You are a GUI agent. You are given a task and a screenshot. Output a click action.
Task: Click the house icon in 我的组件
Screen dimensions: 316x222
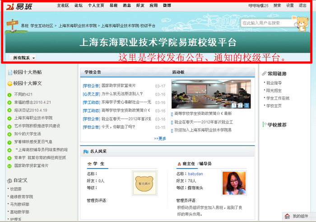coord(287,216)
